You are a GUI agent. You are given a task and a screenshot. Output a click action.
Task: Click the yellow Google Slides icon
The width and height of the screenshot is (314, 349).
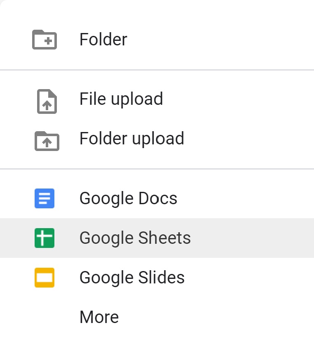point(45,278)
